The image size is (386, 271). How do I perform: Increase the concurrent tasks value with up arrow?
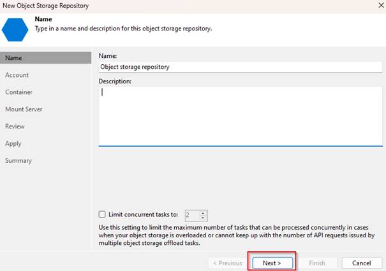pyautogui.click(x=203, y=213)
